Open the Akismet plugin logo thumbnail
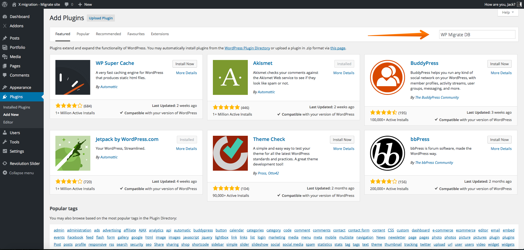 click(230, 77)
